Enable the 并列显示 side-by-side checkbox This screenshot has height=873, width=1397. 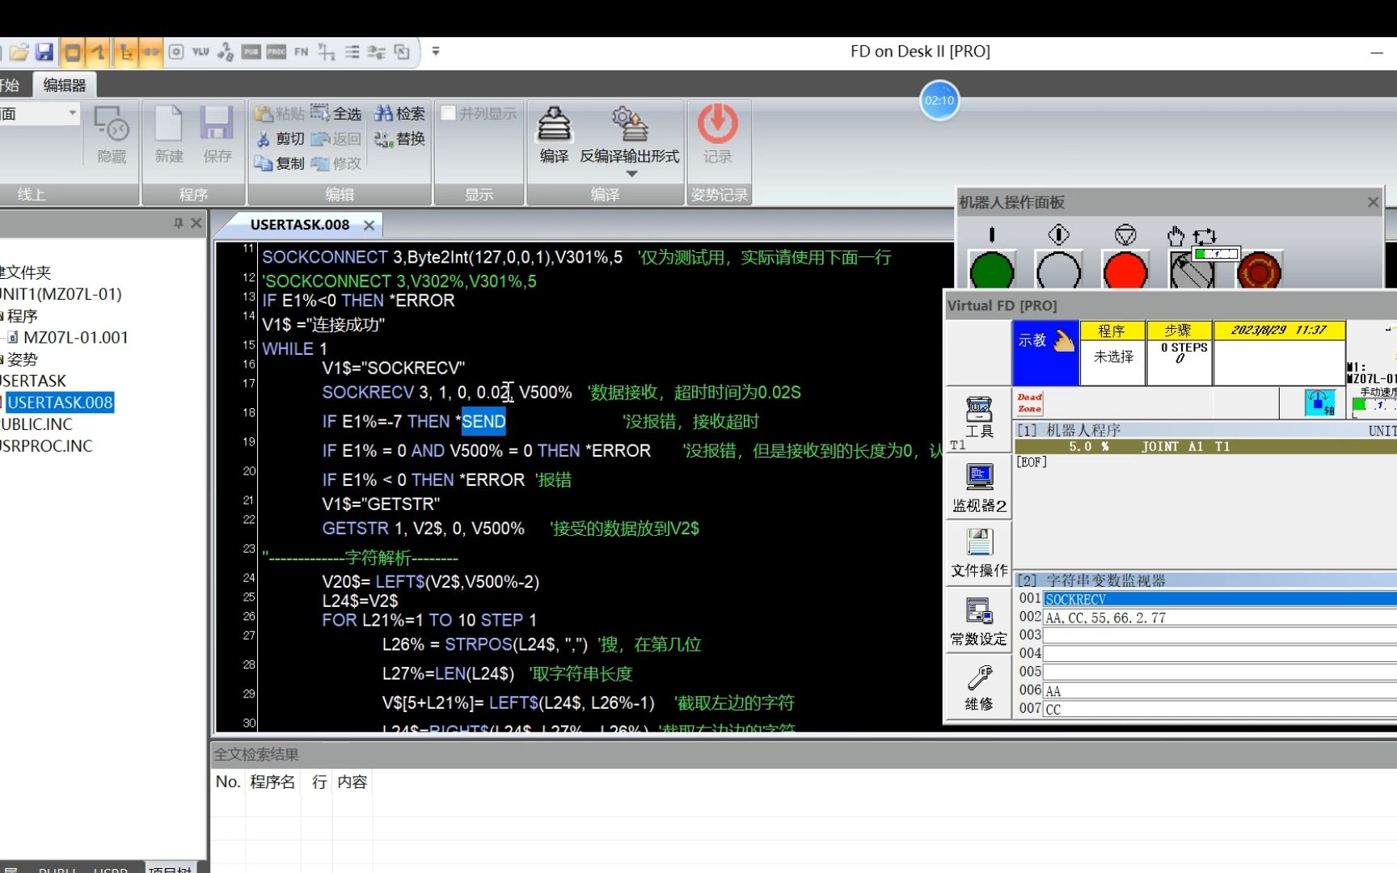tap(449, 113)
